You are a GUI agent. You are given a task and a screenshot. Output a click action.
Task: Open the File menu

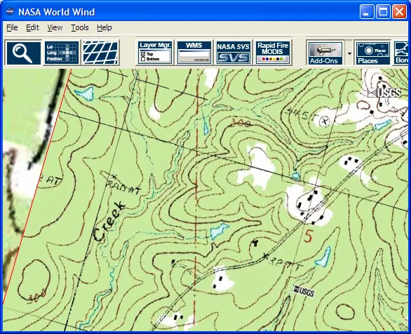pyautogui.click(x=12, y=27)
